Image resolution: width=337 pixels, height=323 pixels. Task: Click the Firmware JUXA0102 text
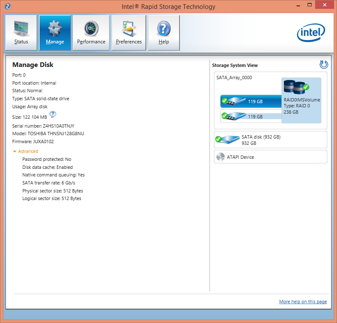(x=33, y=141)
